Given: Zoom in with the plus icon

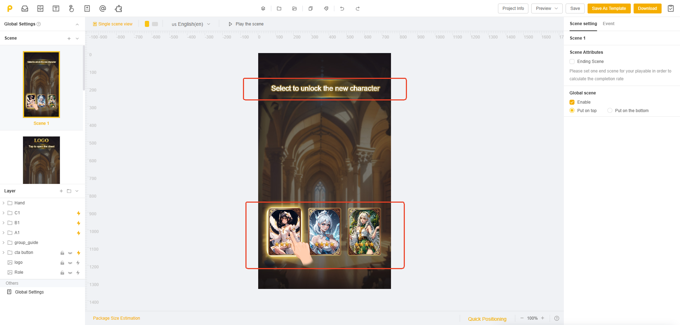Looking at the screenshot, I should [x=543, y=318].
